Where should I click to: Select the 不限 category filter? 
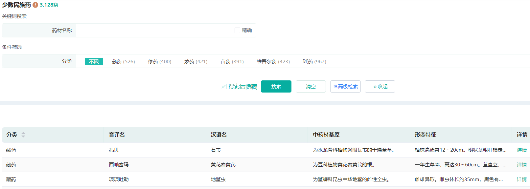tap(94, 62)
